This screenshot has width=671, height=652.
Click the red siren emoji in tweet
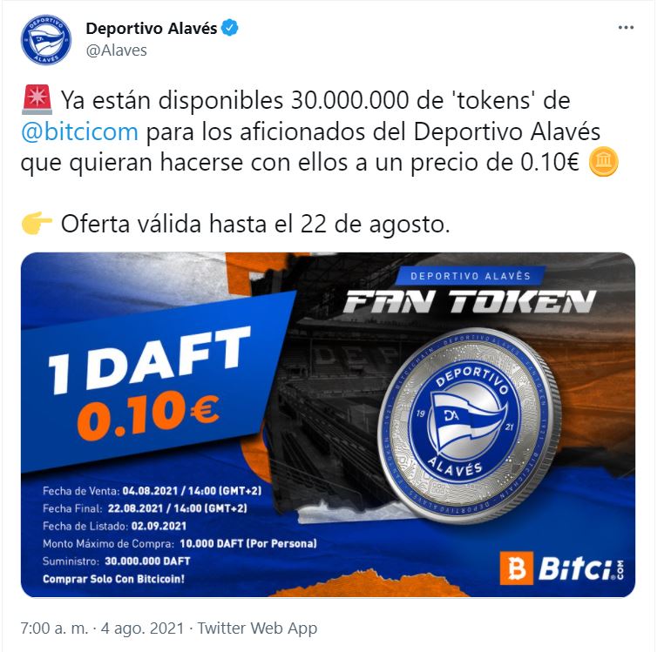point(37,100)
